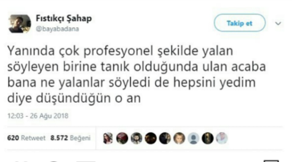Select the first liker avatar with long hair

pyautogui.click(x=108, y=138)
